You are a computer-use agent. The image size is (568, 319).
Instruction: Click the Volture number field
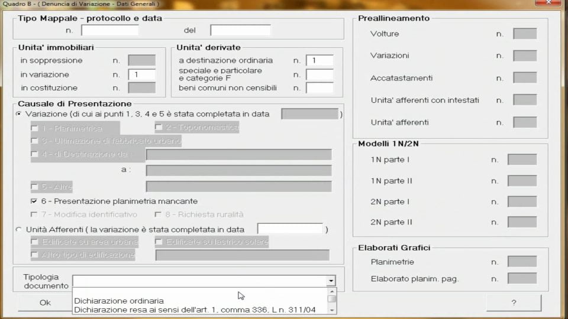[525, 34]
